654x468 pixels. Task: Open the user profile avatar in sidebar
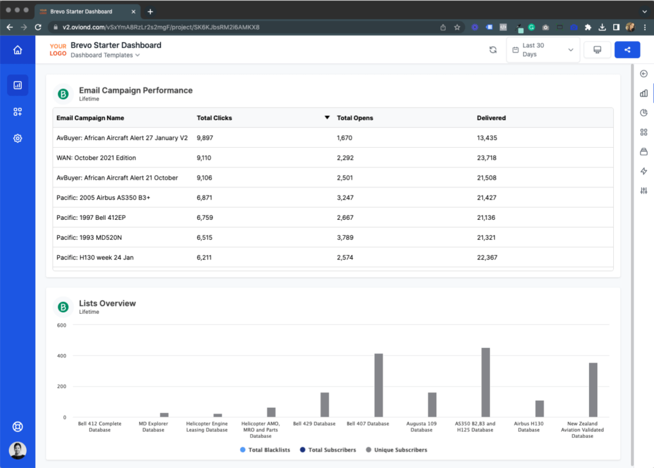(x=17, y=451)
